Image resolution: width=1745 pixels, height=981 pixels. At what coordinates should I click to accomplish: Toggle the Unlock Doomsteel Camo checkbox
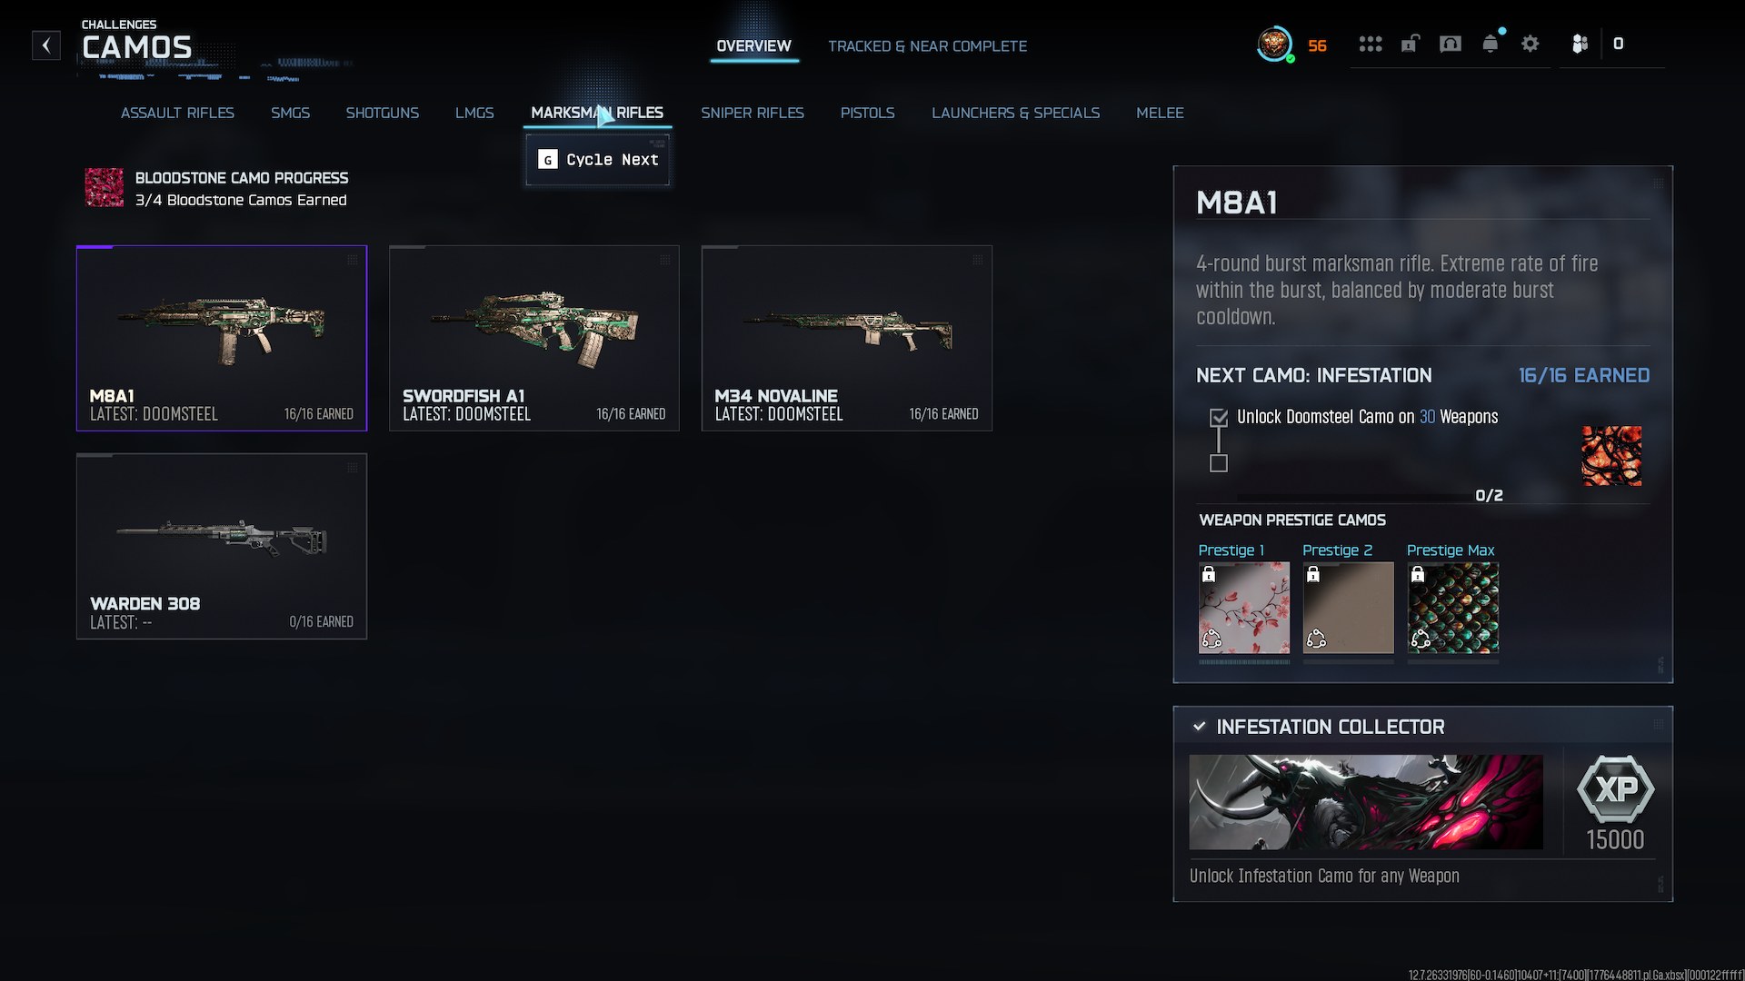[1219, 418]
